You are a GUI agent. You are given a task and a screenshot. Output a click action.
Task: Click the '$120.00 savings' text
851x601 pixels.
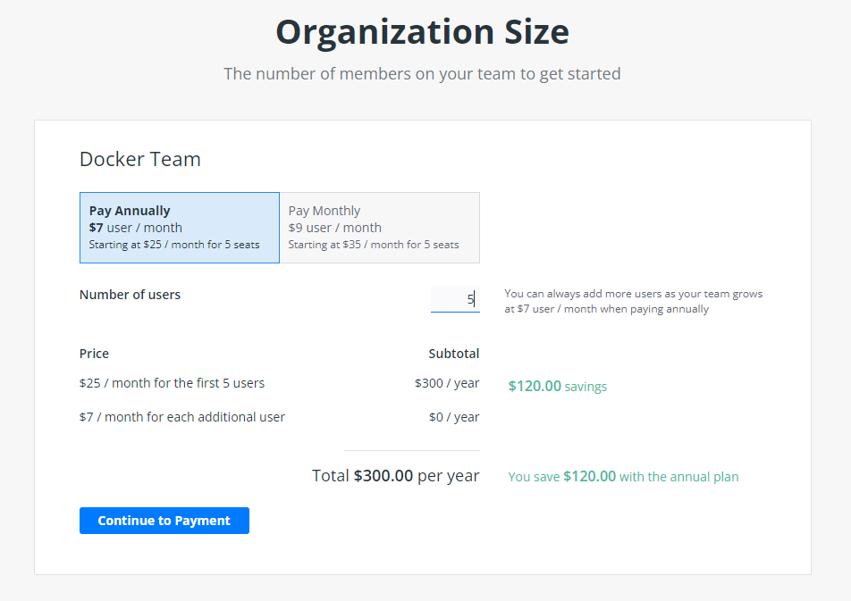pos(558,386)
